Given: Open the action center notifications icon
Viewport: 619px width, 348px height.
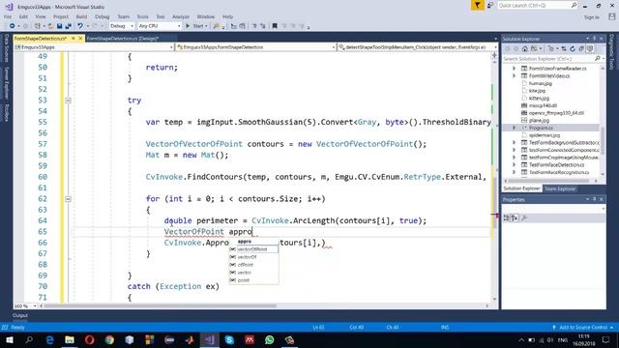Looking at the screenshot, I should (606, 339).
